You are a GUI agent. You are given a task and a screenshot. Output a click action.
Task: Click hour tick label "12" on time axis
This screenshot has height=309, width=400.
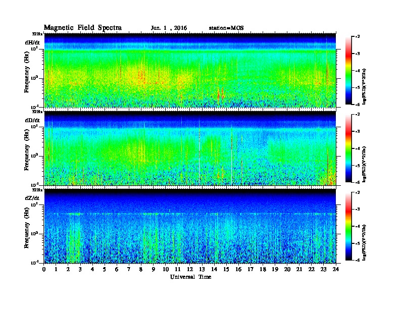click(190, 269)
